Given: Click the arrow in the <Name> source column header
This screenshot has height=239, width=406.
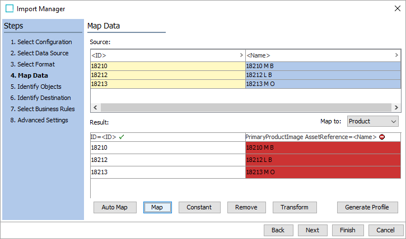Looking at the screenshot, I should tap(396, 55).
